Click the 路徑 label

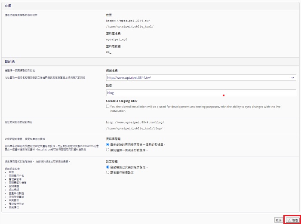(x=109, y=86)
